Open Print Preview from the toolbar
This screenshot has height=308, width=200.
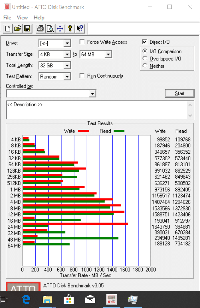pos(50,29)
